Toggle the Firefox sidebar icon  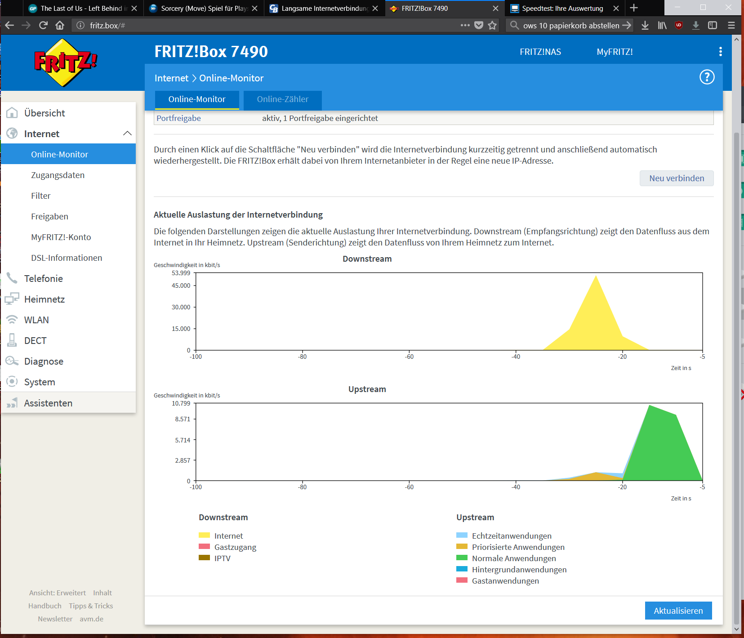coord(713,25)
